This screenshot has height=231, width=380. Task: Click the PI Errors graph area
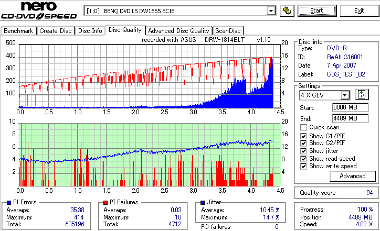coord(150,76)
